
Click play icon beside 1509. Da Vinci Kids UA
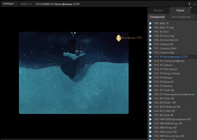pyautogui.click(x=151, y=40)
